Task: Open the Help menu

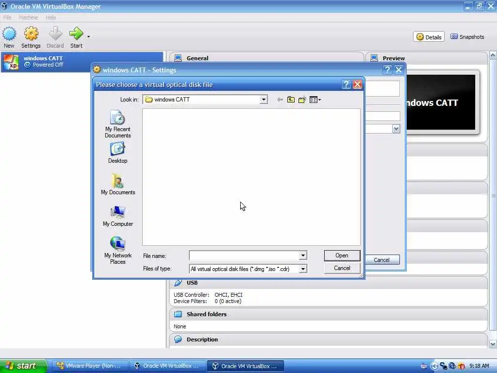Action: coord(50,17)
